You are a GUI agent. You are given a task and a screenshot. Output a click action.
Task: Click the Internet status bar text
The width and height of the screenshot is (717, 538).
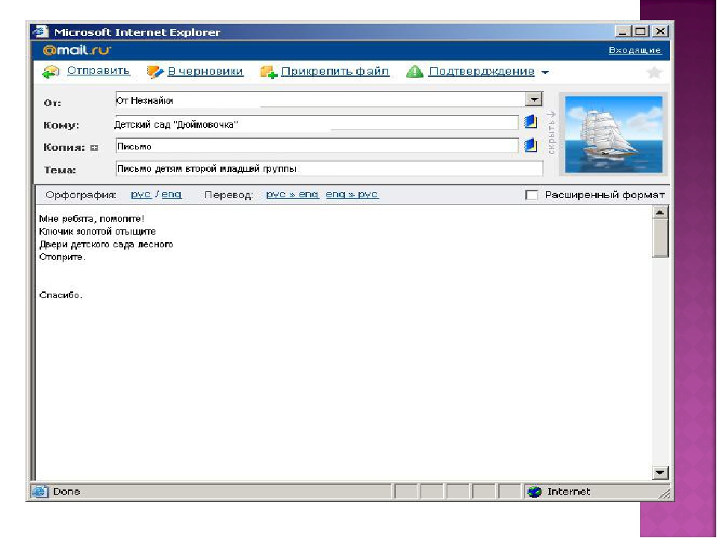pyautogui.click(x=569, y=492)
